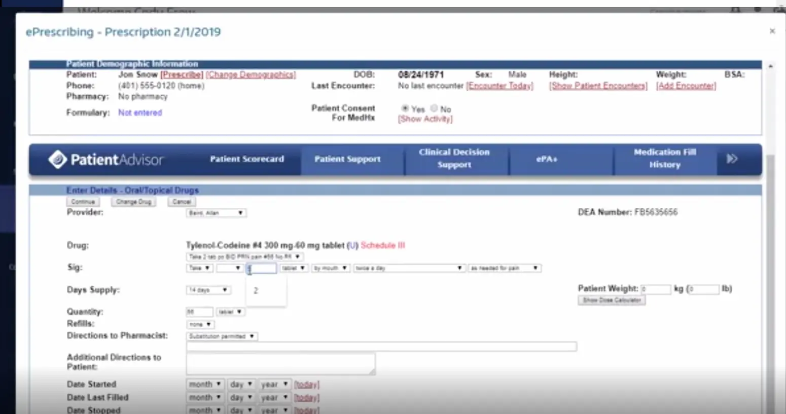Viewport: 786px width, 414px height.
Task: Click the Continue button
Action: coord(82,201)
